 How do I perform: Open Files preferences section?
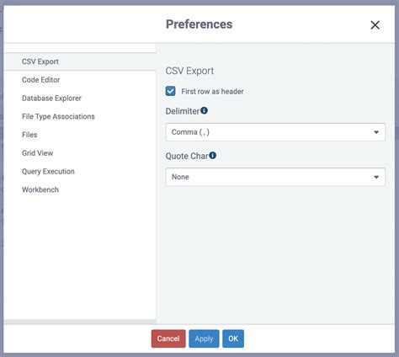pos(80,135)
